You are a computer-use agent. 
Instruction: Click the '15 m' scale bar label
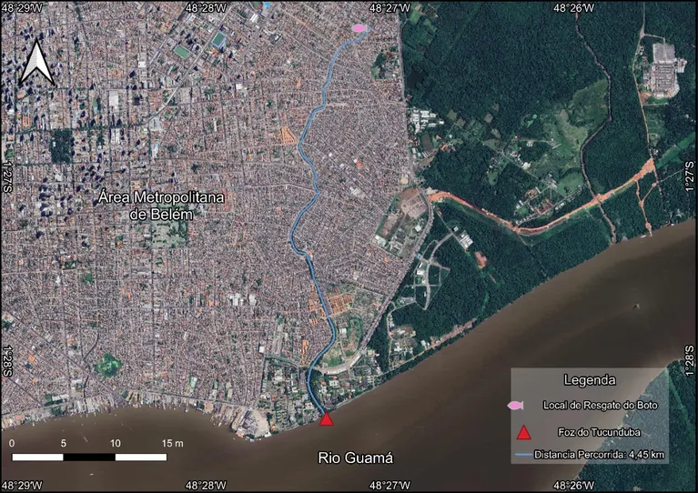(x=173, y=443)
